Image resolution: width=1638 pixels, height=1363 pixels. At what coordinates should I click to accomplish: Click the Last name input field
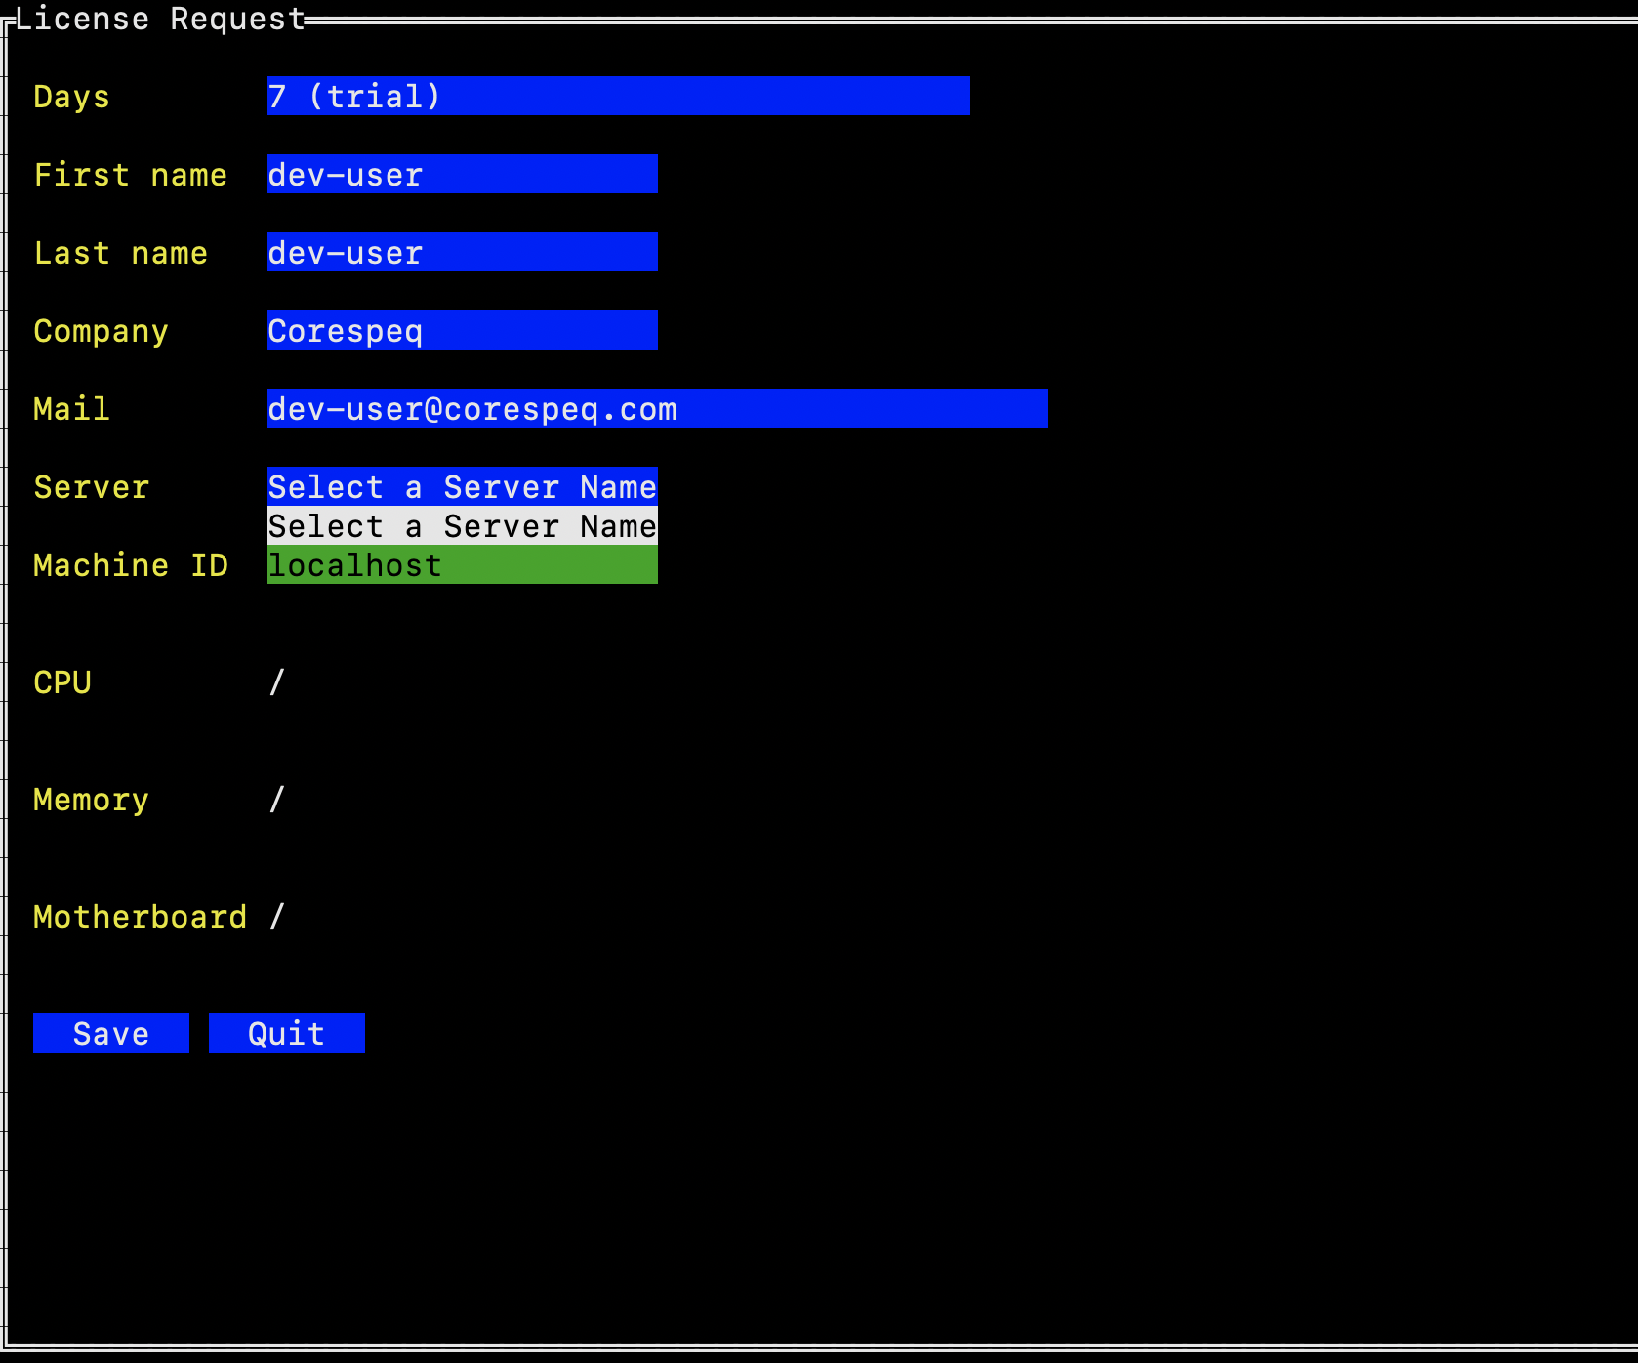point(462,252)
